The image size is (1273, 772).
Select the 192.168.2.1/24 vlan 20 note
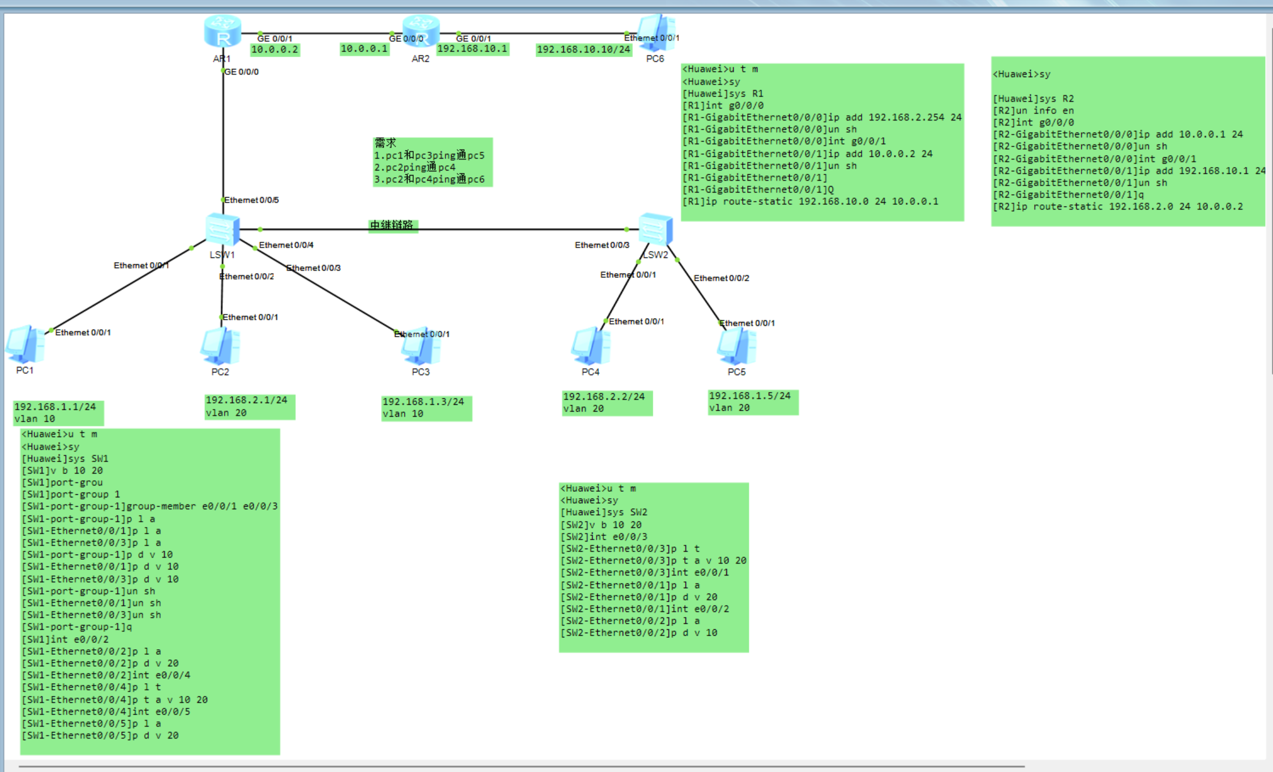250,407
